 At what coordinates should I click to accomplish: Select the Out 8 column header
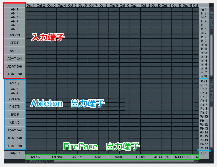coord(103,5)
